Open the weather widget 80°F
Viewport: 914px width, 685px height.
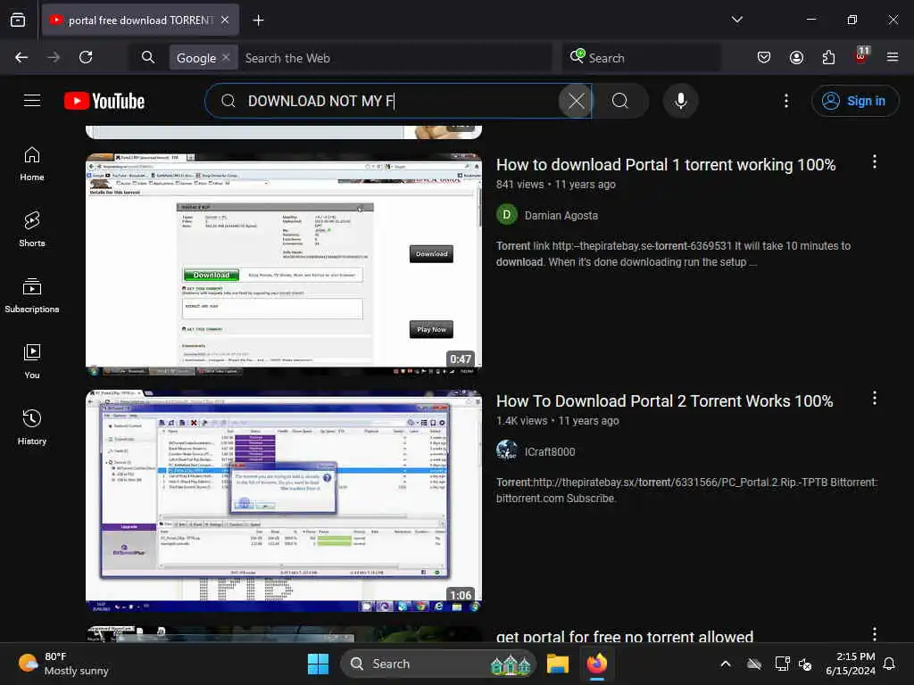[x=63, y=664]
